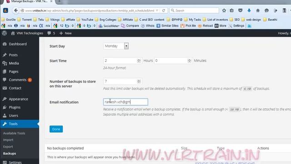The width and height of the screenshot is (291, 164).
Task: Click the Email notification input field
Action: 125,102
